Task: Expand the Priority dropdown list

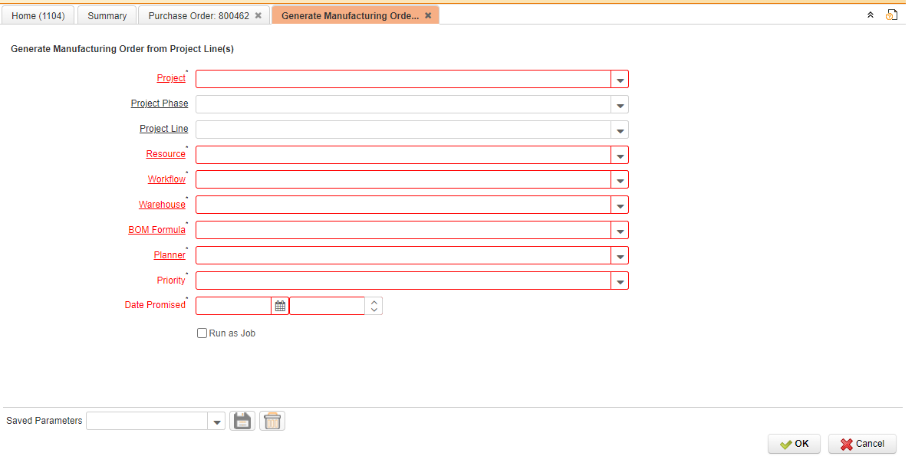Action: [620, 281]
